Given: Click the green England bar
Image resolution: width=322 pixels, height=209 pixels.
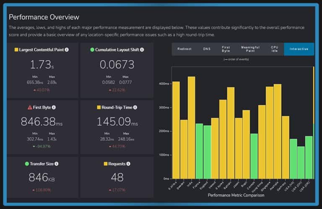Looking at the screenshot, I should coord(207,152).
